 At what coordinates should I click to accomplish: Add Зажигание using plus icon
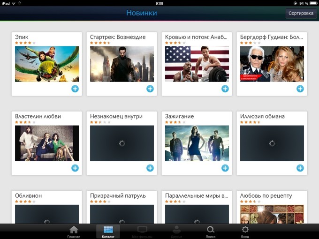tap(225, 168)
